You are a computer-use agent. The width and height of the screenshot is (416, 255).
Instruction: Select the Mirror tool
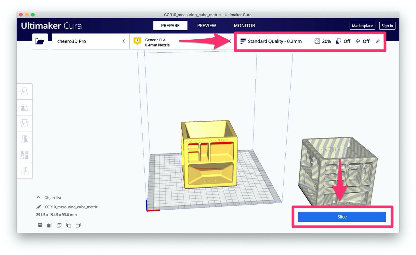tap(25, 139)
